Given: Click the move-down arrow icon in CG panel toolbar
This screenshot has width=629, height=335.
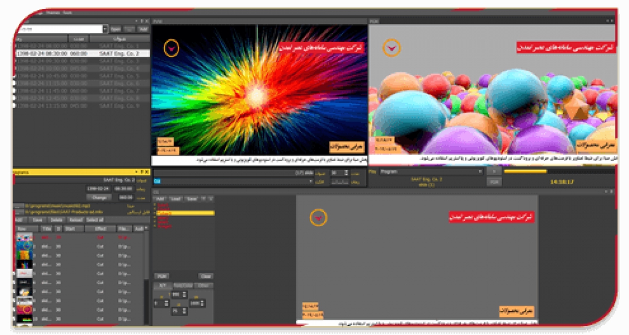Looking at the screenshot, I should pyautogui.click(x=211, y=199).
